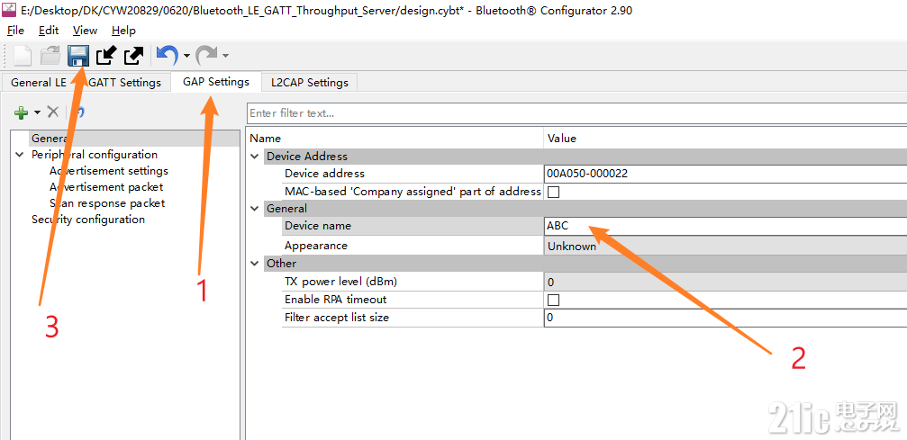Image resolution: width=907 pixels, height=440 pixels.
Task: Switch to the General LE tab
Action: tap(40, 83)
